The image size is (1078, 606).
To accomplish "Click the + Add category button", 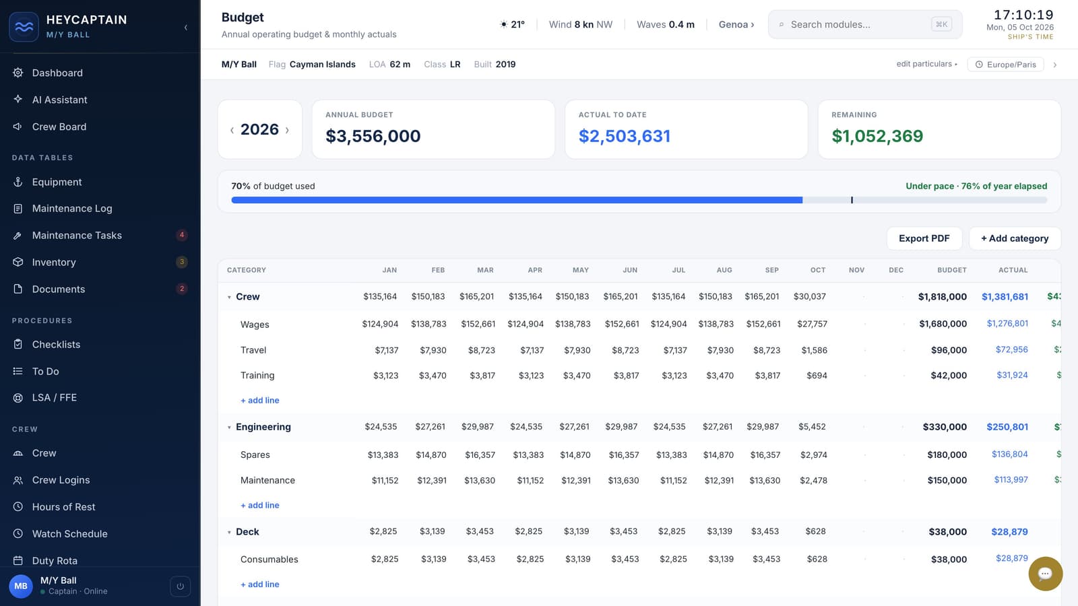I will (x=1015, y=238).
